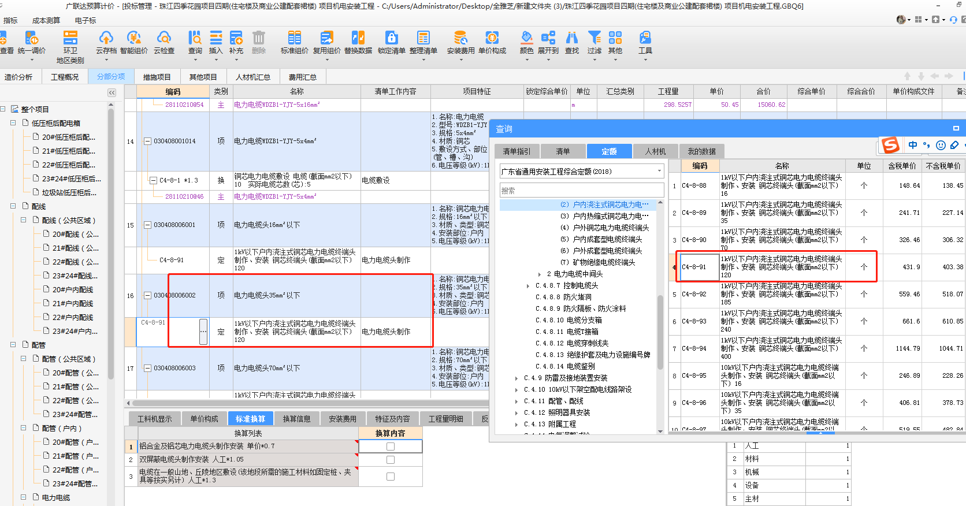
Task: Collapse 配线(公共区域) tree node
Action: tap(23, 220)
